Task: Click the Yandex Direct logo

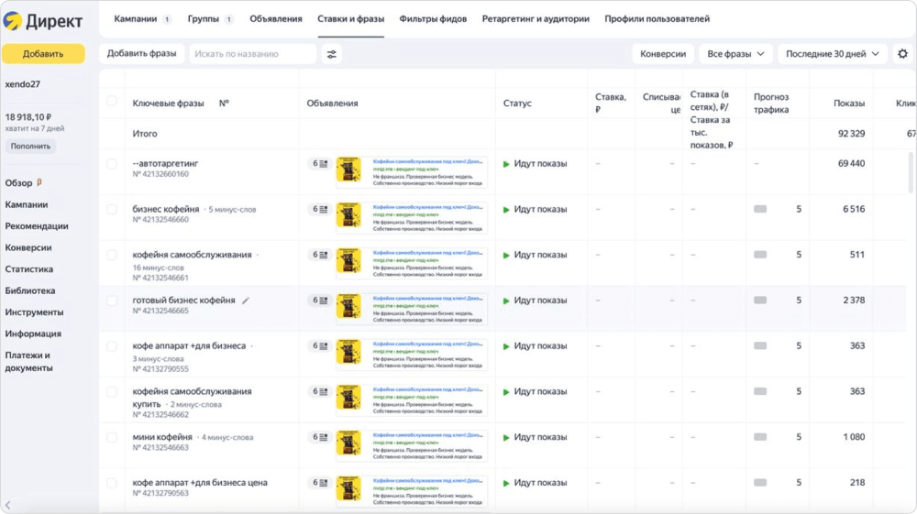Action: (x=43, y=20)
